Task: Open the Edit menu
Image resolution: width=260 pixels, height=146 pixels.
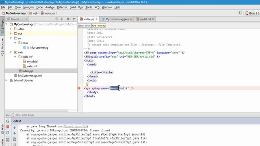Action: pos(10,7)
